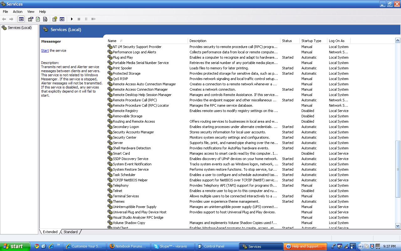This screenshot has width=401, height=251.
Task: Click the Refresh toolbar icon
Action: (38, 19)
